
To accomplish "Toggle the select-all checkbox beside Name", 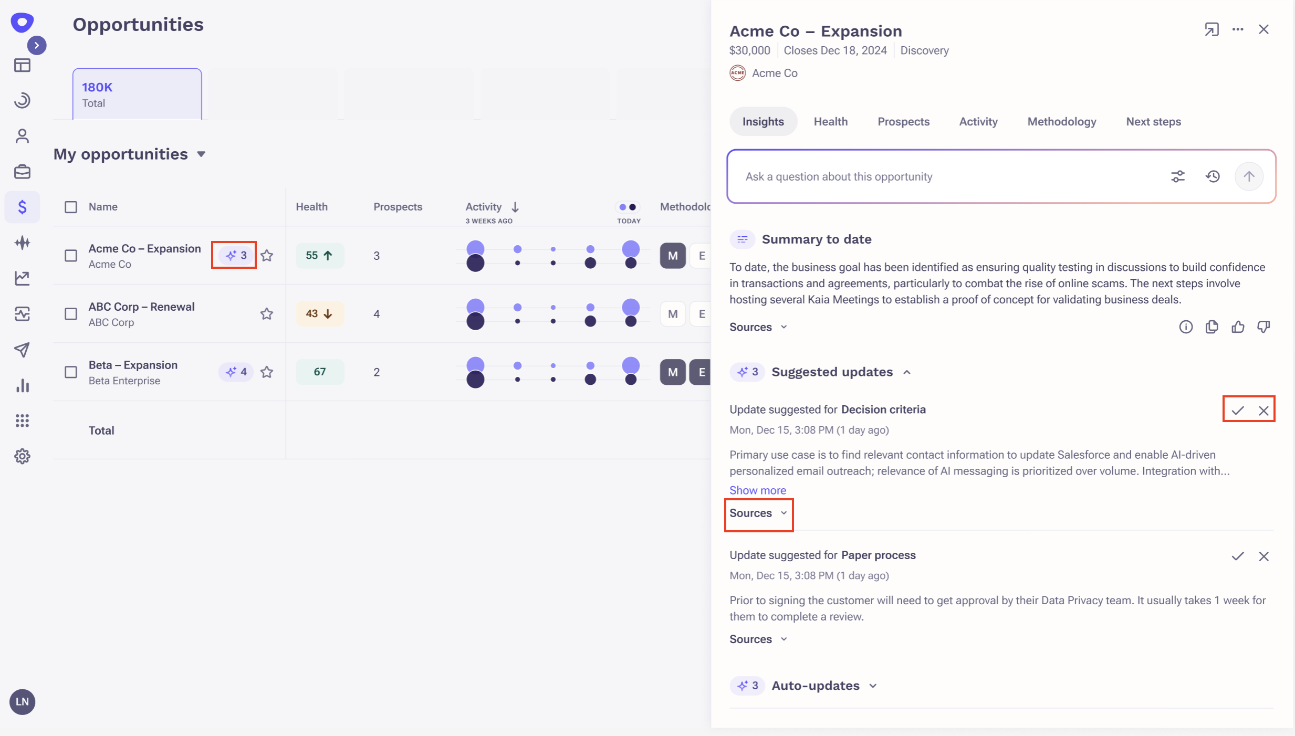I will (x=71, y=207).
